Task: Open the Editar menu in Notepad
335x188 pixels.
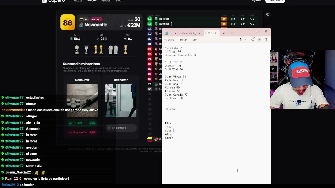Action: click(183, 40)
